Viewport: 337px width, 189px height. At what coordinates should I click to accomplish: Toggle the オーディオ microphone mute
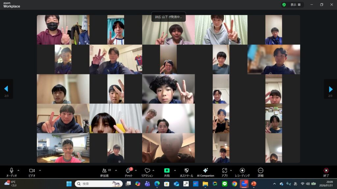pyautogui.click(x=12, y=171)
